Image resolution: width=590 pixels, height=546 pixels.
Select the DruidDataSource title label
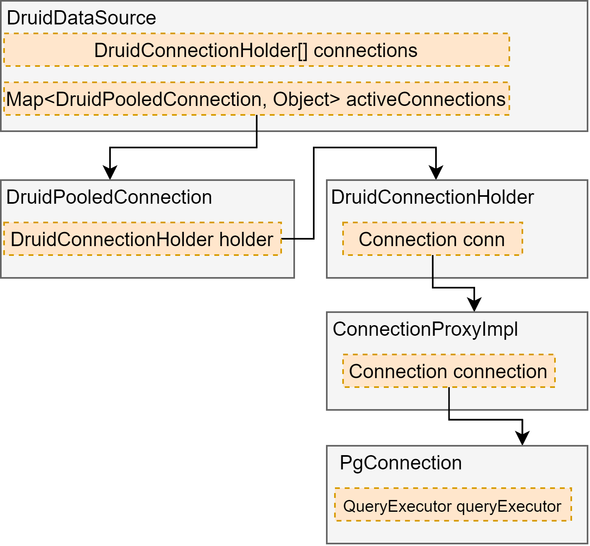click(x=81, y=18)
